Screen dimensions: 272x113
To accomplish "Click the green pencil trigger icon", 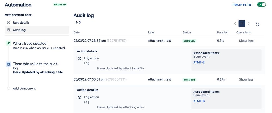I will coord(8,44).
